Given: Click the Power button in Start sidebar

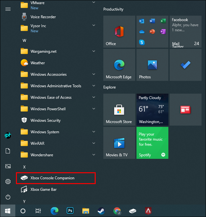Looking at the screenshot, I should click(x=8, y=197).
